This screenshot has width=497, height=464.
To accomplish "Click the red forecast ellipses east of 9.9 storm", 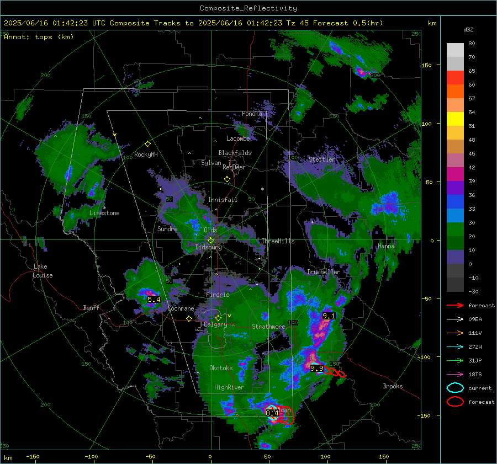I will point(335,372).
